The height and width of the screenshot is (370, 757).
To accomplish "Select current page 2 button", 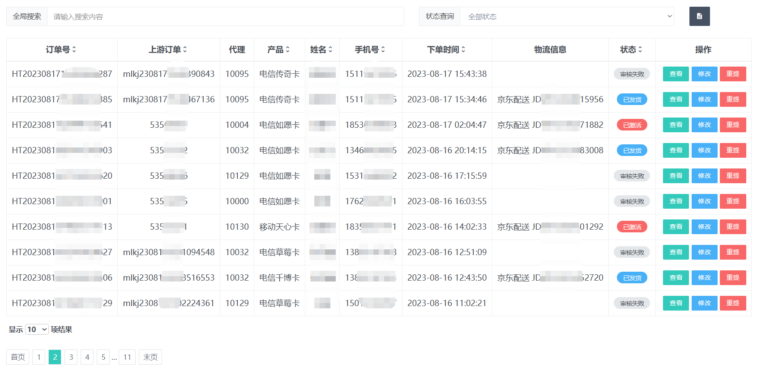I will (55, 357).
